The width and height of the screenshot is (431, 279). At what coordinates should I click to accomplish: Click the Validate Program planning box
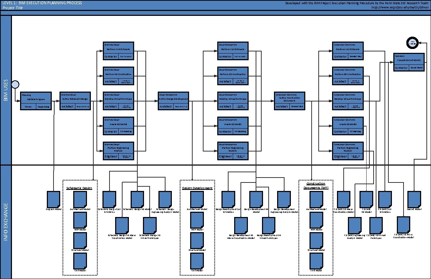(36, 100)
